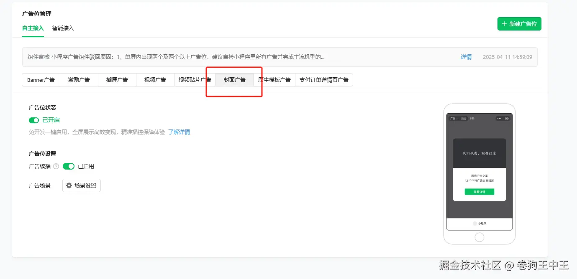This screenshot has height=279, width=577.
Task: Open the 了解详情 link
Action: pyautogui.click(x=179, y=132)
